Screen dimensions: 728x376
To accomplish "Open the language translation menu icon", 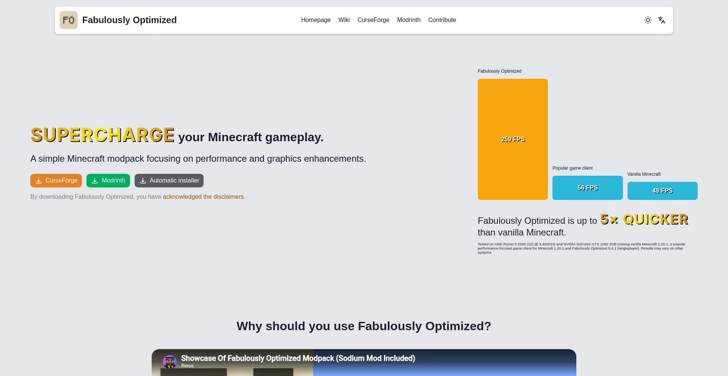I will click(662, 20).
